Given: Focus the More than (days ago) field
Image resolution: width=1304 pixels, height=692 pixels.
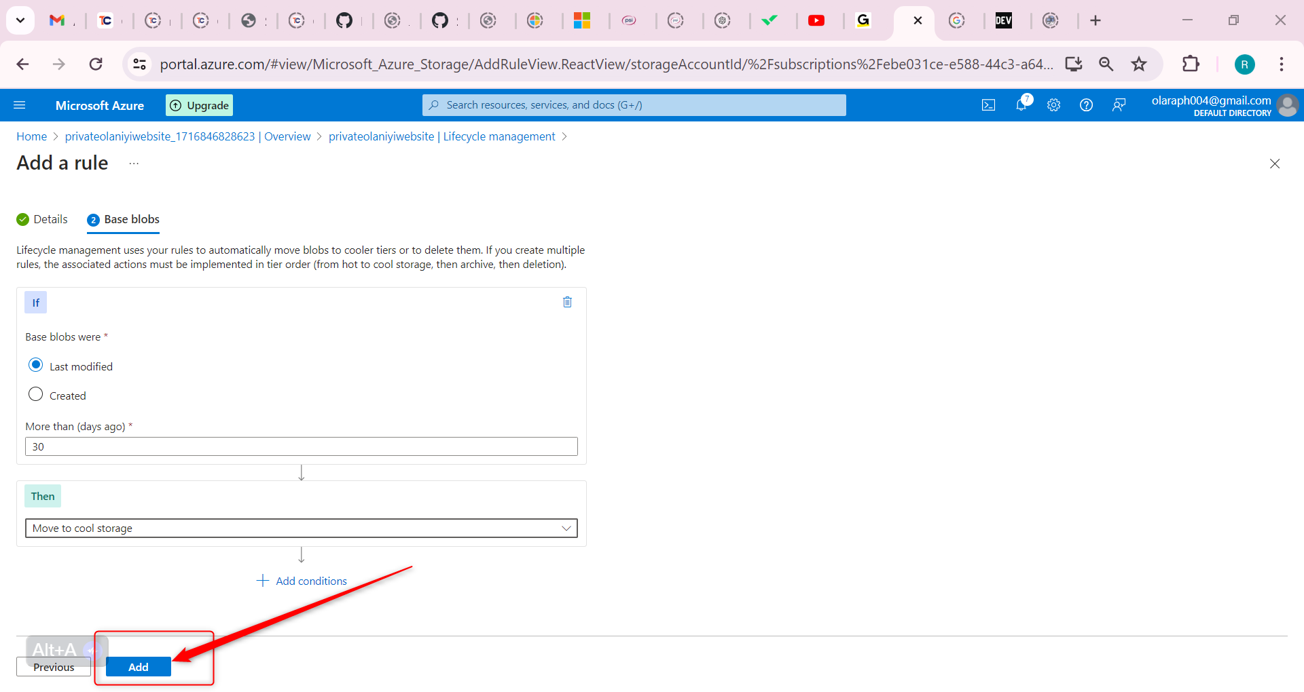Looking at the screenshot, I should pos(302,446).
